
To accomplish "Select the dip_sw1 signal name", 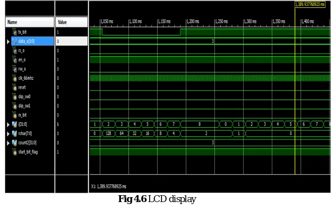I will (24, 105).
